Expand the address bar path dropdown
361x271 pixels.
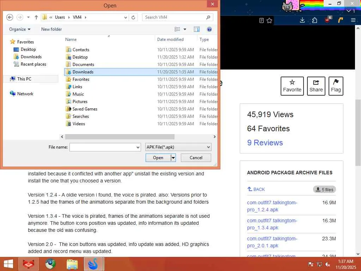pos(126,17)
